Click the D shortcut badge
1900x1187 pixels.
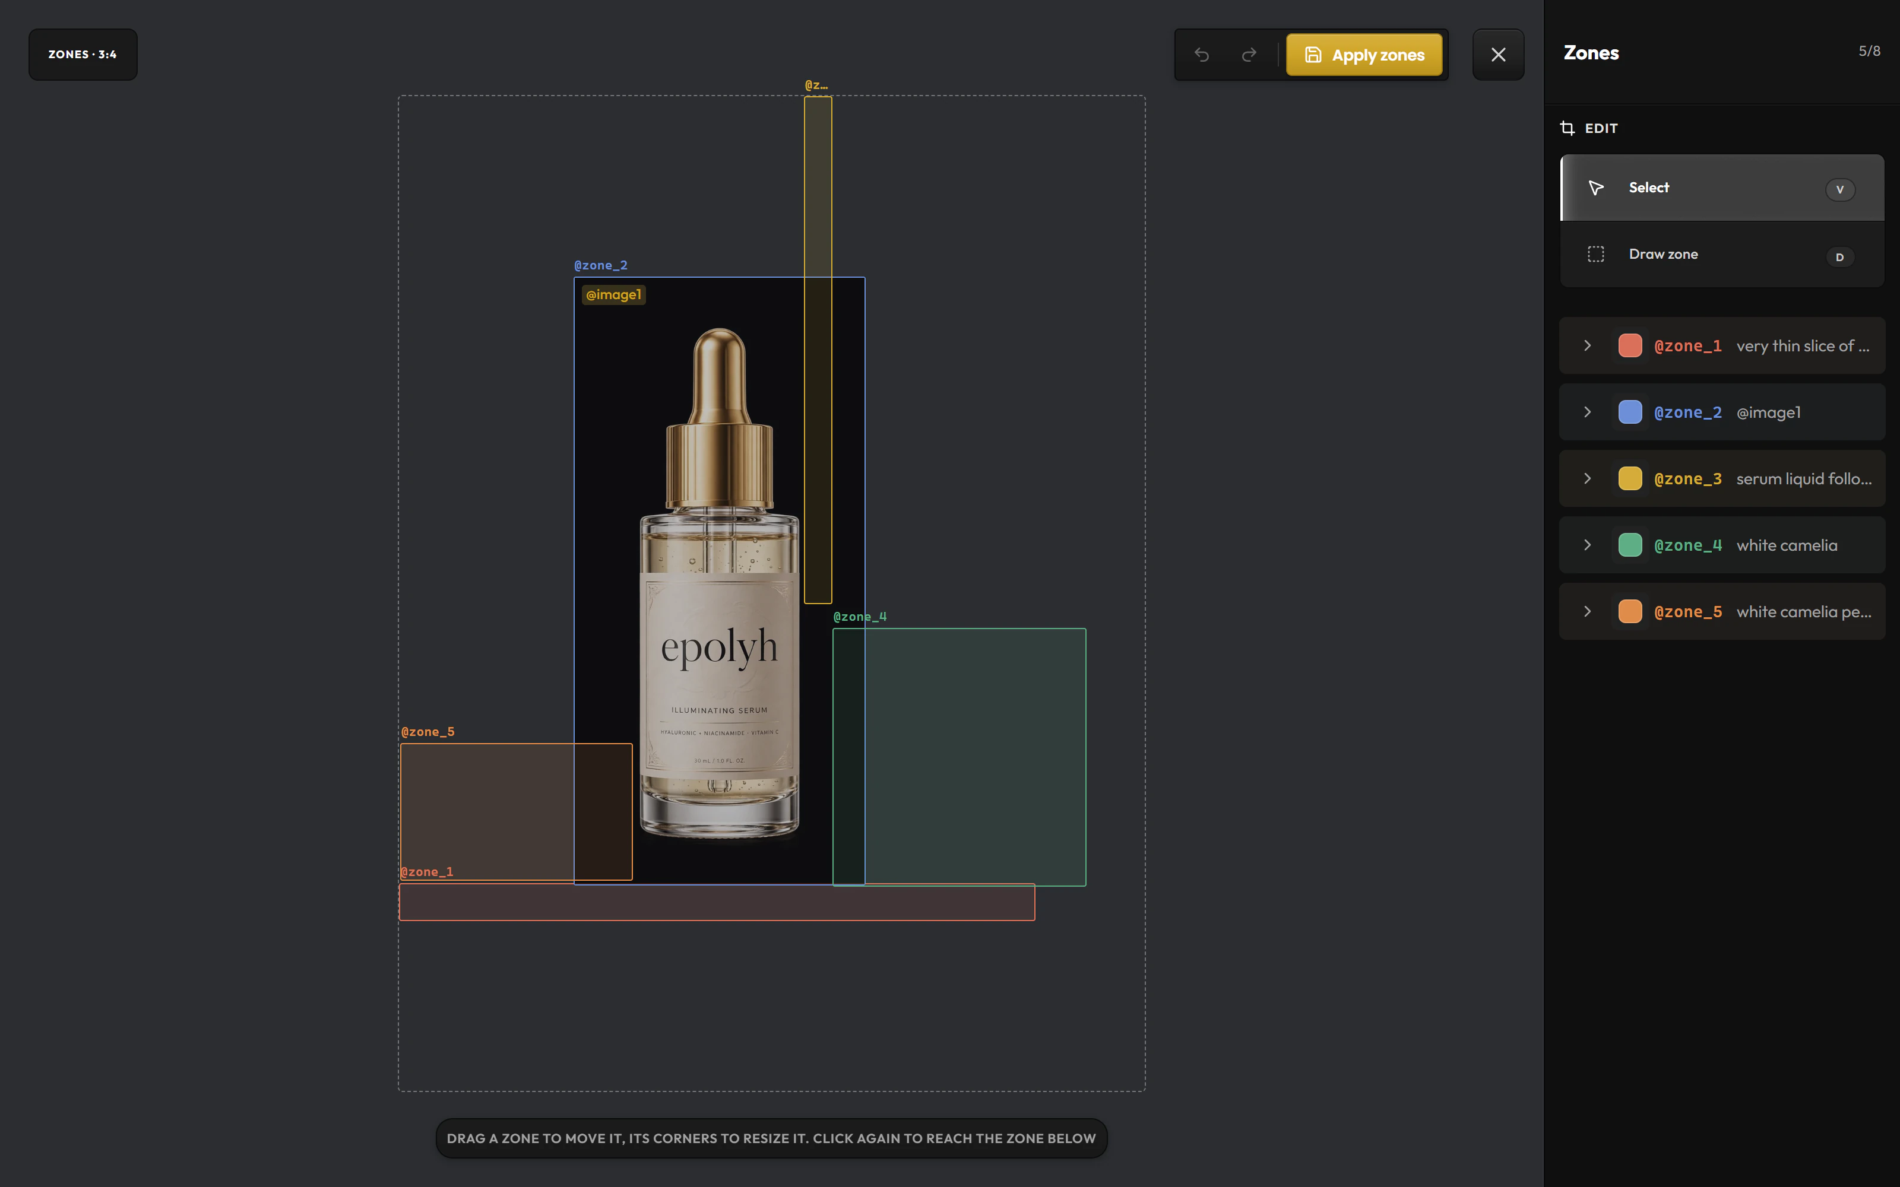pos(1839,257)
